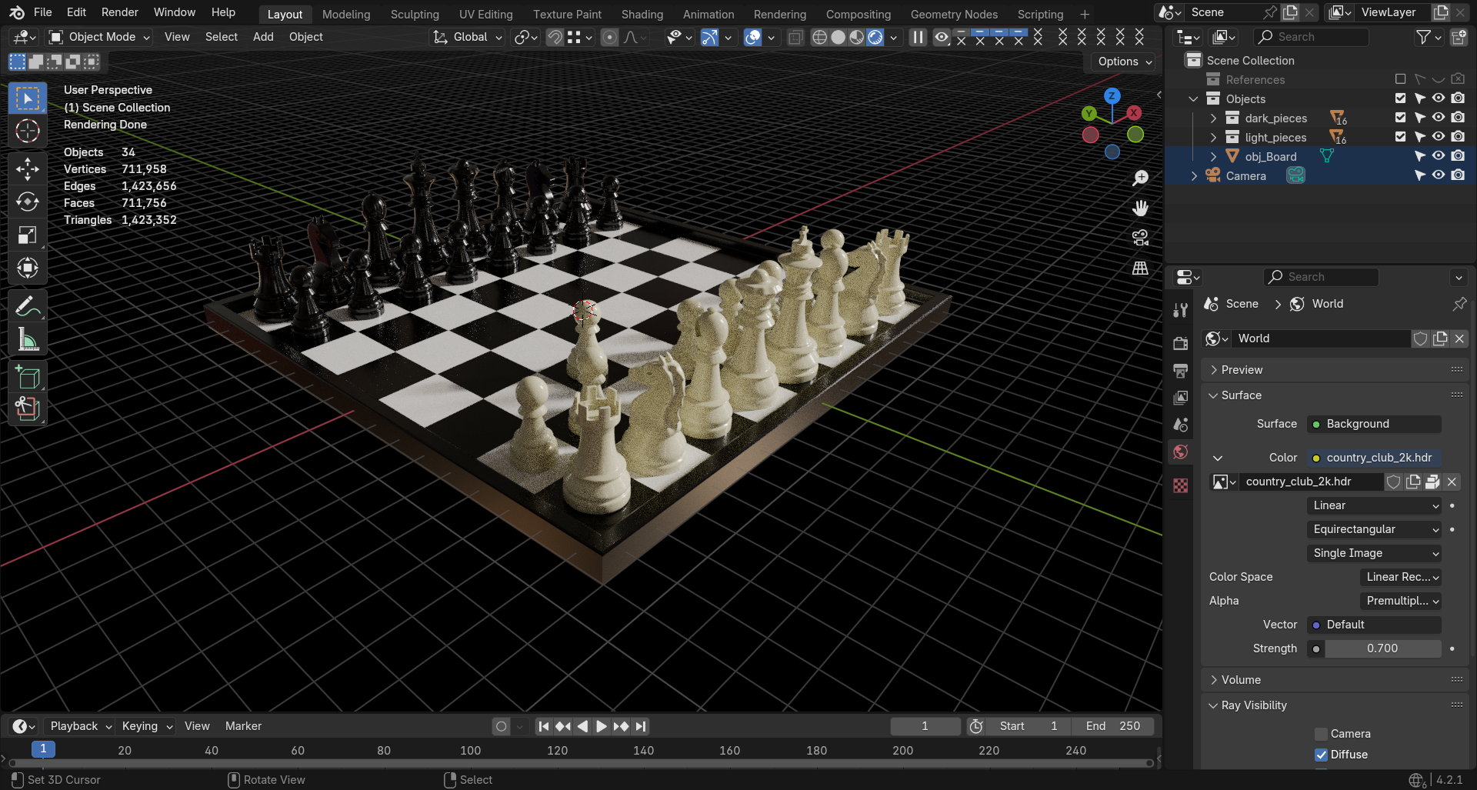Select the Cursor tool in toolbar

point(28,132)
